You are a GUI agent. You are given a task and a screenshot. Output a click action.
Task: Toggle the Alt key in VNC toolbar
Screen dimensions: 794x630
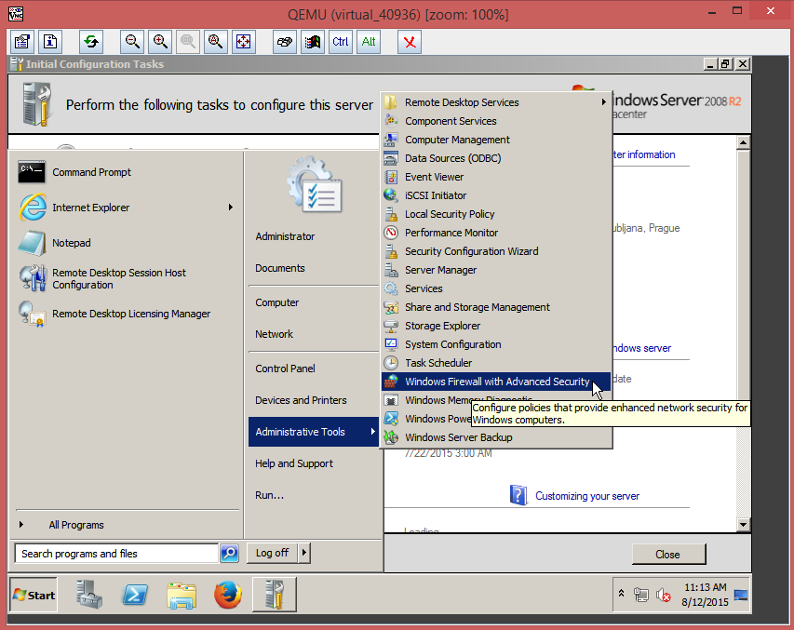pos(369,42)
